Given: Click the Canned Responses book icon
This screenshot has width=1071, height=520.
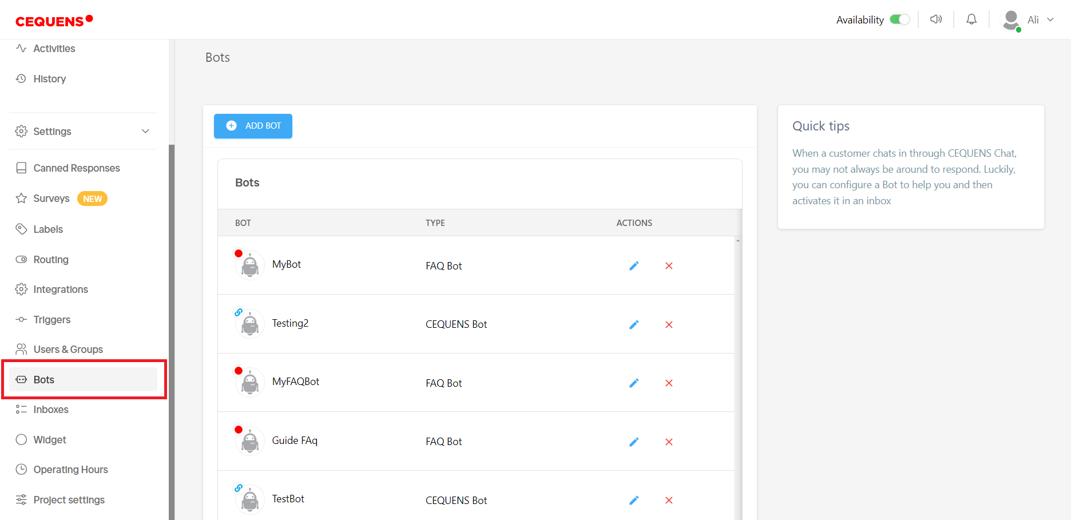Looking at the screenshot, I should coord(21,168).
